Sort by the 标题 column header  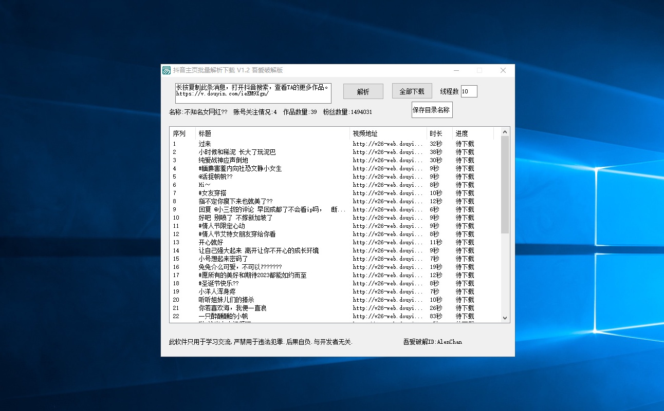(273, 133)
